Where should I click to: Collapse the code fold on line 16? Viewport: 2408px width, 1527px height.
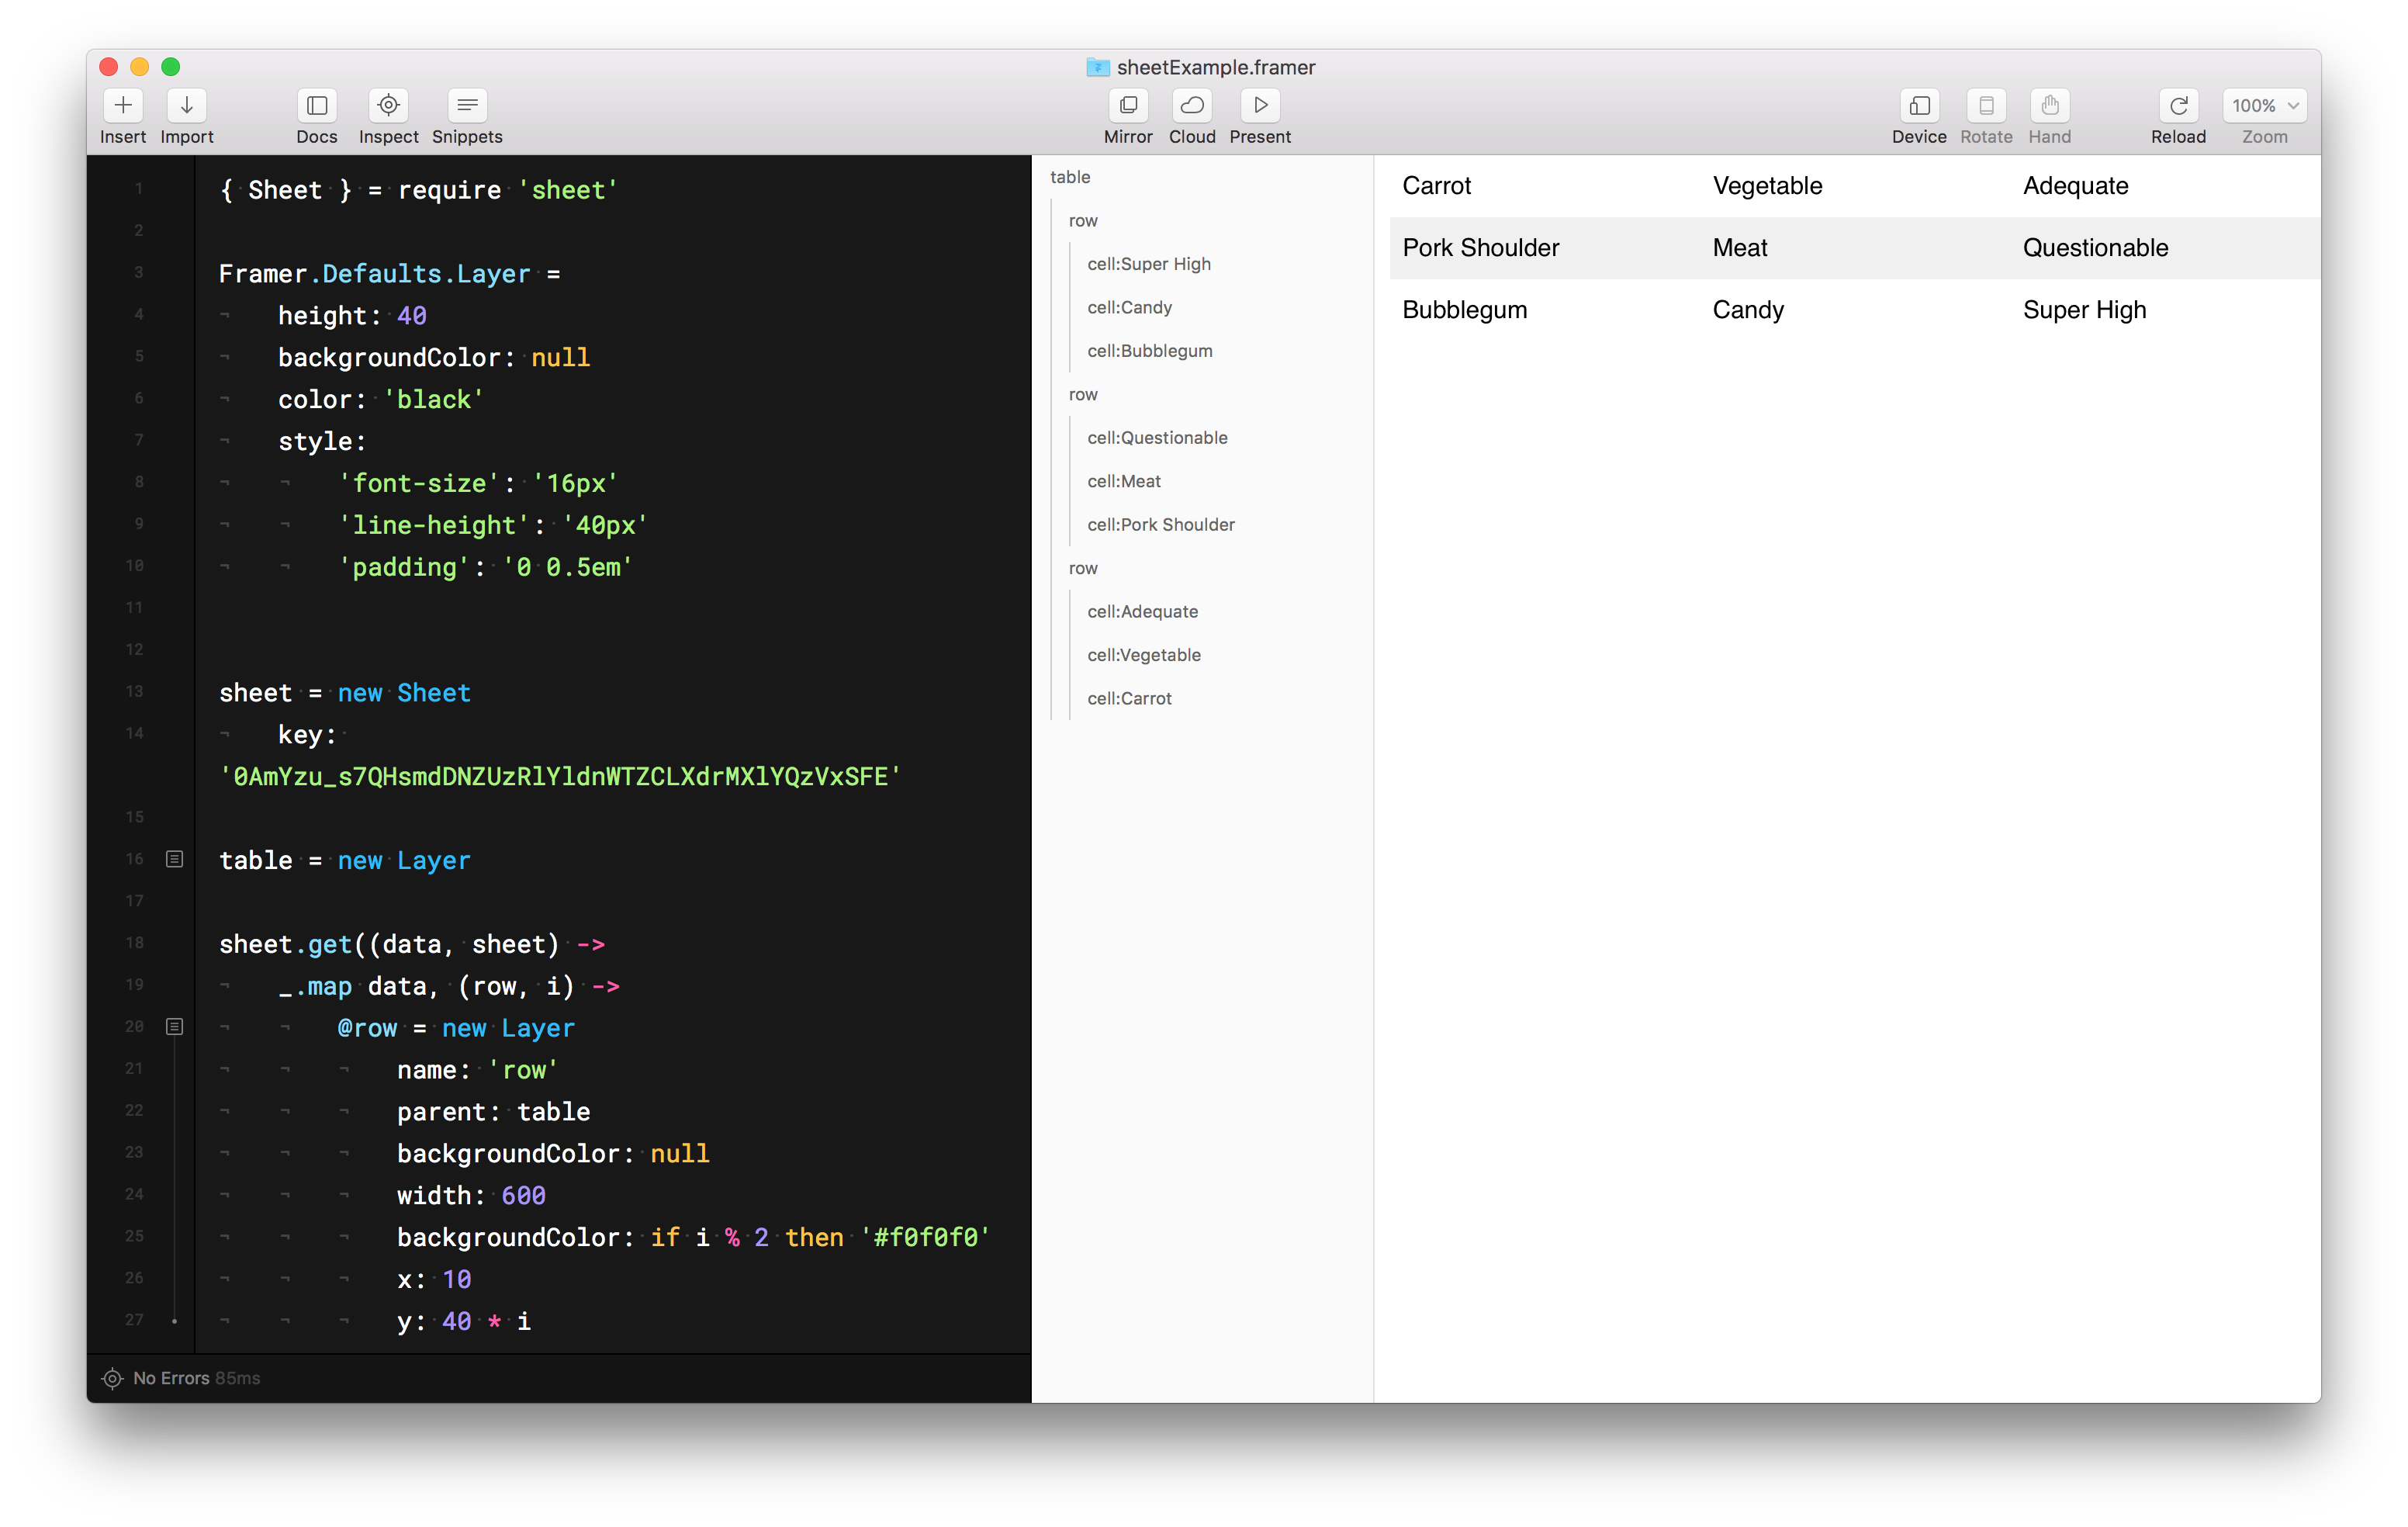pyautogui.click(x=174, y=859)
